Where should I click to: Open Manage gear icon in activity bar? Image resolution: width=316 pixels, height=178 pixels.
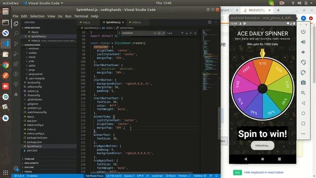point(16,168)
